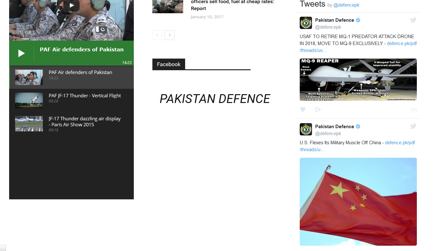Go to previous page of articles
Viewport: 437px width, 251px height.
[x=157, y=35]
